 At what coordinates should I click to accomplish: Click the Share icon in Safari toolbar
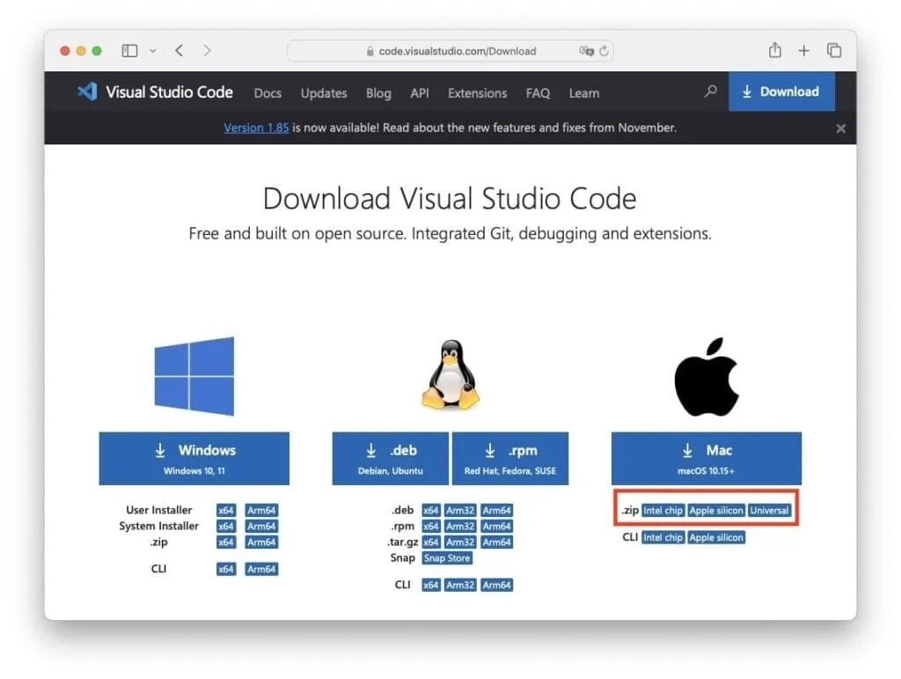[x=774, y=50]
